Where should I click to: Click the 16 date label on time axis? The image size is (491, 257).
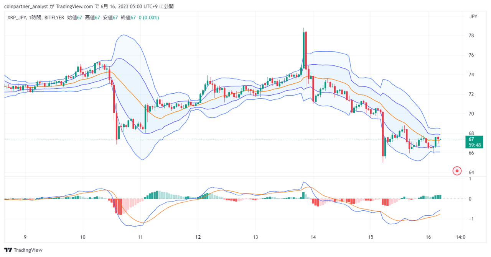(x=428, y=237)
